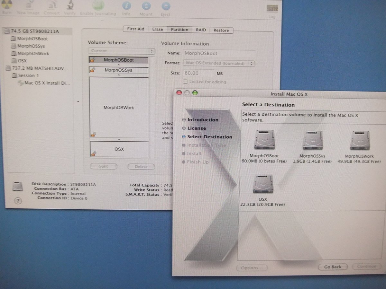Click the Verify microscope icon
Screen dimensions: 386x289
tap(70, 5)
